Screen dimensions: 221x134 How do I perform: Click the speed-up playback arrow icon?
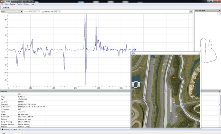tap(15, 129)
